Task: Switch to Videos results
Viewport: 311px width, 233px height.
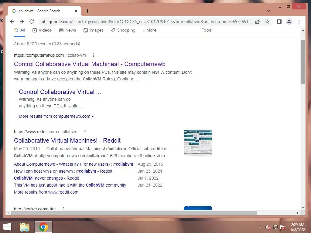Action: coord(42,30)
